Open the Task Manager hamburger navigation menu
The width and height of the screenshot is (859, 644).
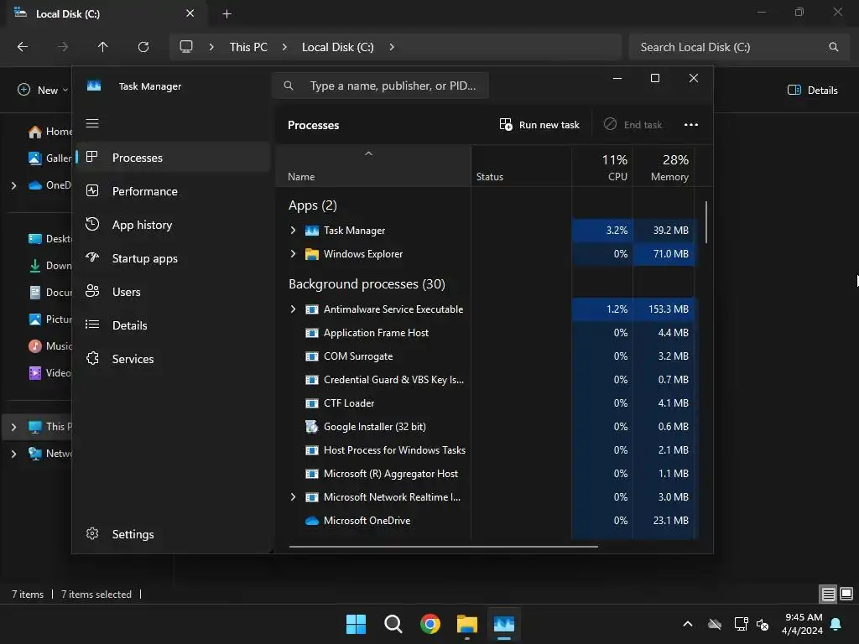tap(92, 123)
